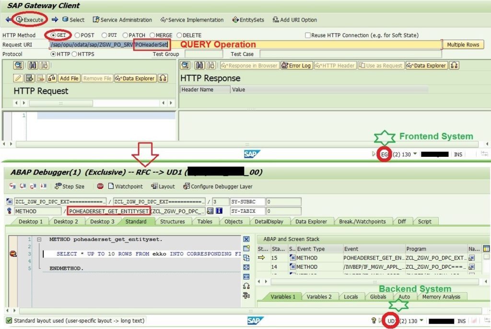Open system dropdown arrow in frontend status bar
491x329 pixels.
(415, 154)
